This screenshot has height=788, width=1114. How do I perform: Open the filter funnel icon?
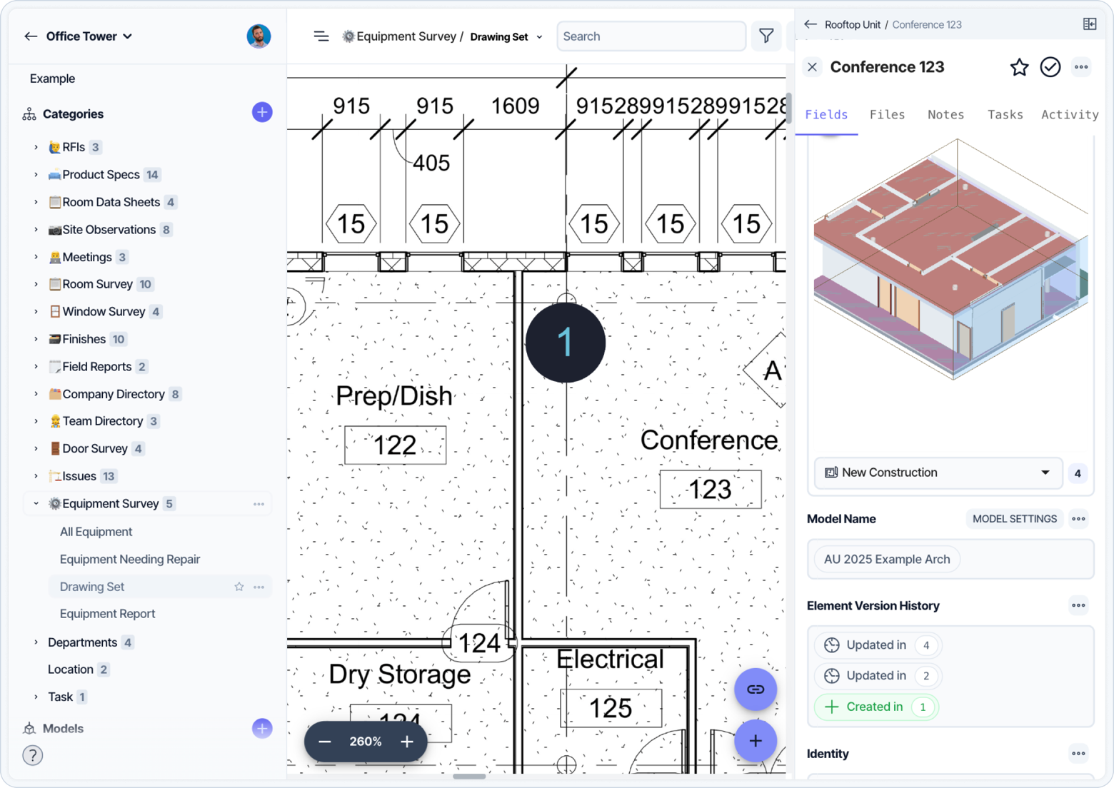pyautogui.click(x=766, y=36)
